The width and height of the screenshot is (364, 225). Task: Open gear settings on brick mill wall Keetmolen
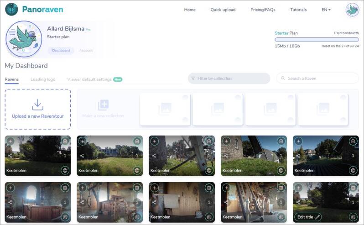coord(281,170)
